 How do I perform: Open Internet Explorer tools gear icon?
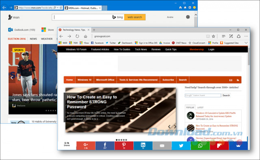(x=190, y=8)
